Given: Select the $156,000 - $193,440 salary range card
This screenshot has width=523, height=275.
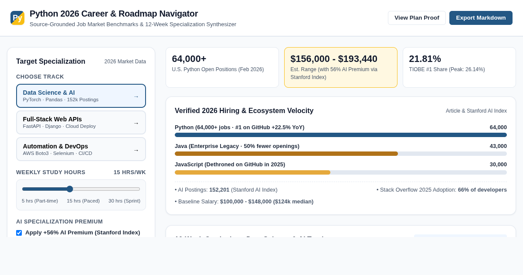Looking at the screenshot, I should (341, 67).
